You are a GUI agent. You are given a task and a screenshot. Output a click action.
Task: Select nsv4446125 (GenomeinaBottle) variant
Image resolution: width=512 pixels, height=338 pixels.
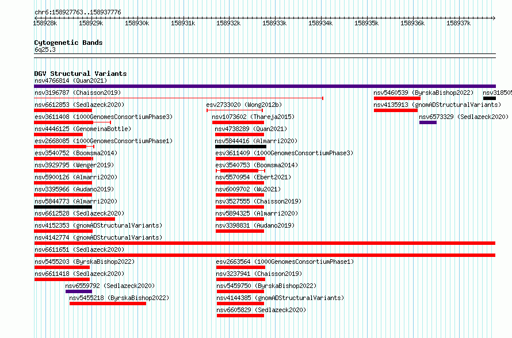tap(83, 129)
